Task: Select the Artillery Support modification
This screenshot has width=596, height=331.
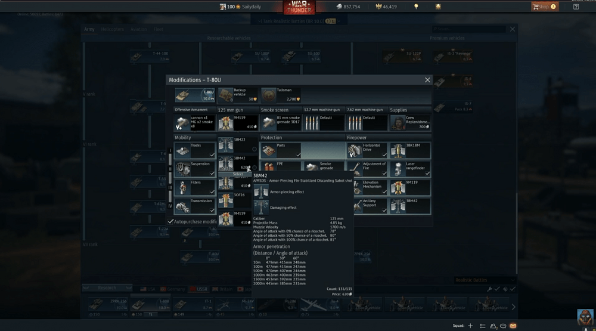Action: [371, 206]
